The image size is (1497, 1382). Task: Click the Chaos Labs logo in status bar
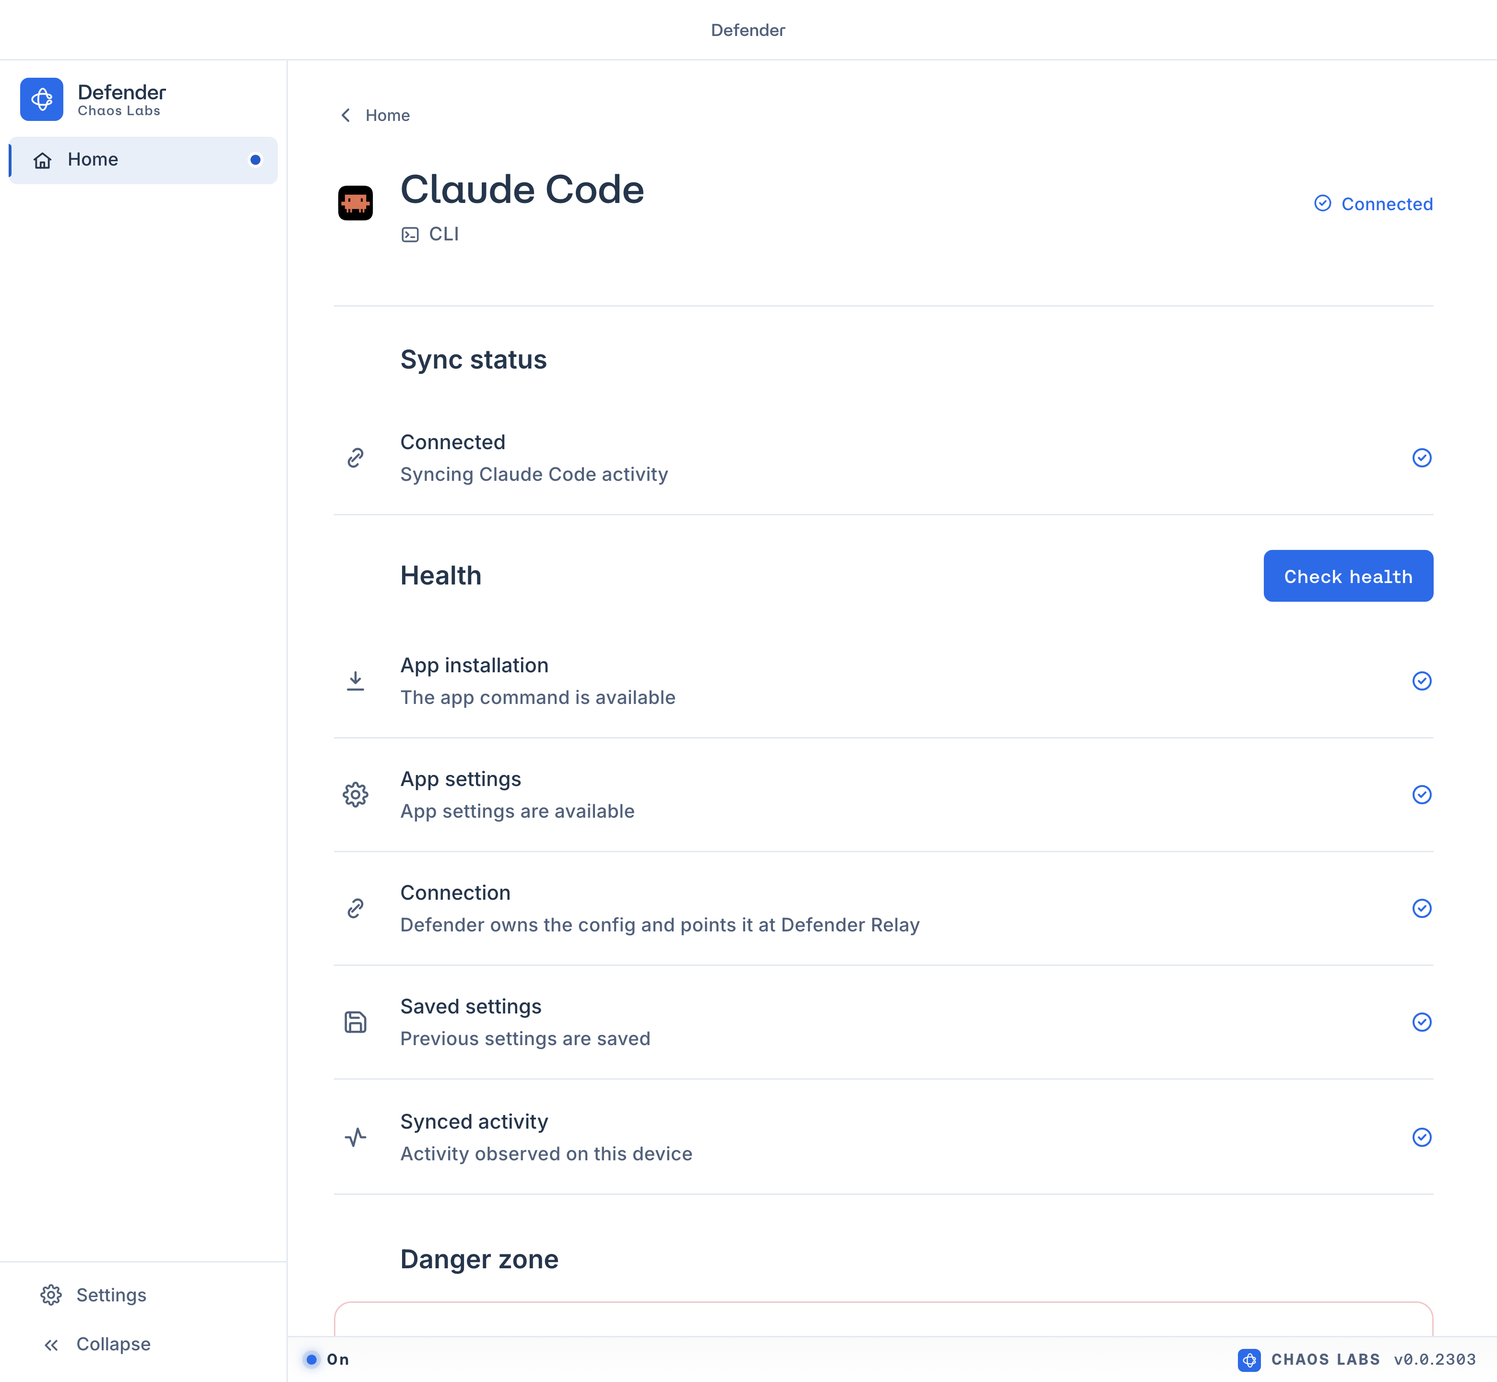pos(1249,1359)
